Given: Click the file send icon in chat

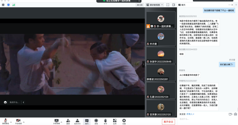Looking at the screenshot, I should click(230, 114).
